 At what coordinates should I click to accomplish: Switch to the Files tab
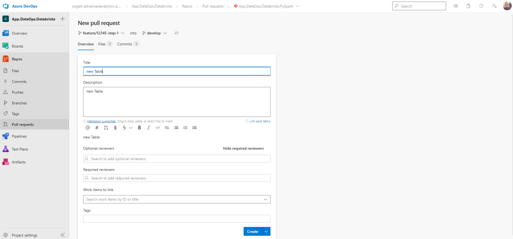click(x=102, y=44)
